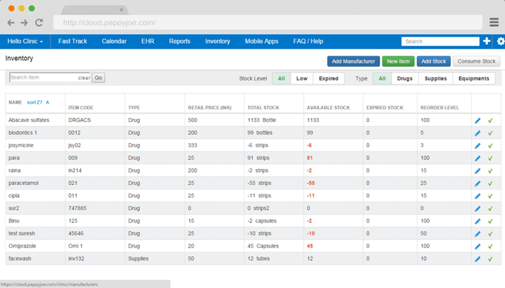Edit the cipla item
Image resolution: width=505 pixels, height=288 pixels.
tap(477, 196)
